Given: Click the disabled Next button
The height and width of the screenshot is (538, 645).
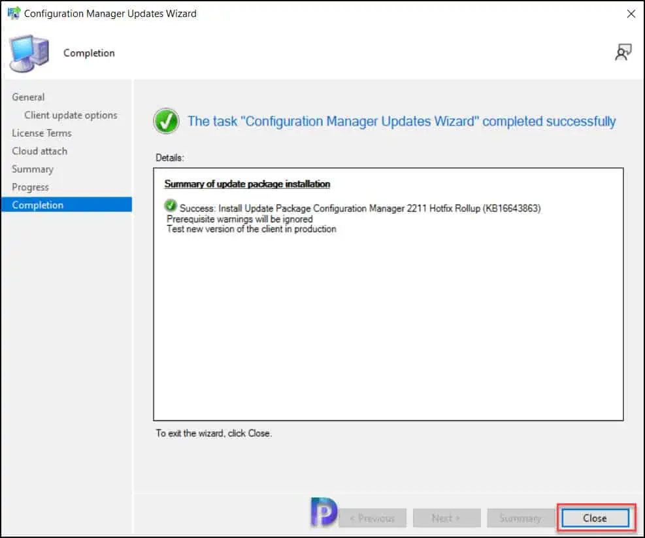Looking at the screenshot, I should click(447, 518).
